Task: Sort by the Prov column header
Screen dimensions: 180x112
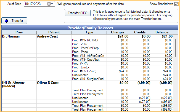Action: coord(19,32)
